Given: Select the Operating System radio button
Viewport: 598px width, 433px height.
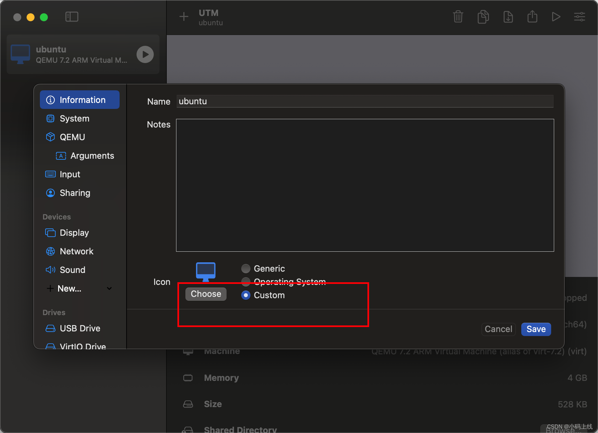Looking at the screenshot, I should click(x=246, y=282).
